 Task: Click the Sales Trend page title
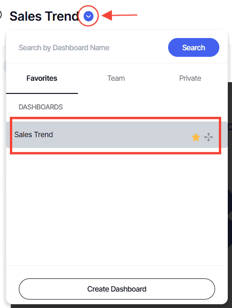click(44, 16)
